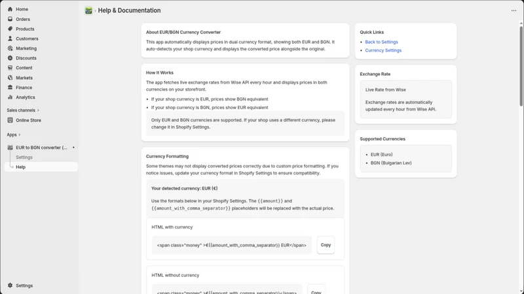Copy the HTML with currency format
Viewport: 524px width, 294px height.
(x=326, y=245)
